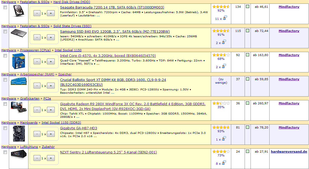Screen dimensions: 309x169
Task: Increase quantity of NZXT Sentry 2
Action: (x=51, y=158)
